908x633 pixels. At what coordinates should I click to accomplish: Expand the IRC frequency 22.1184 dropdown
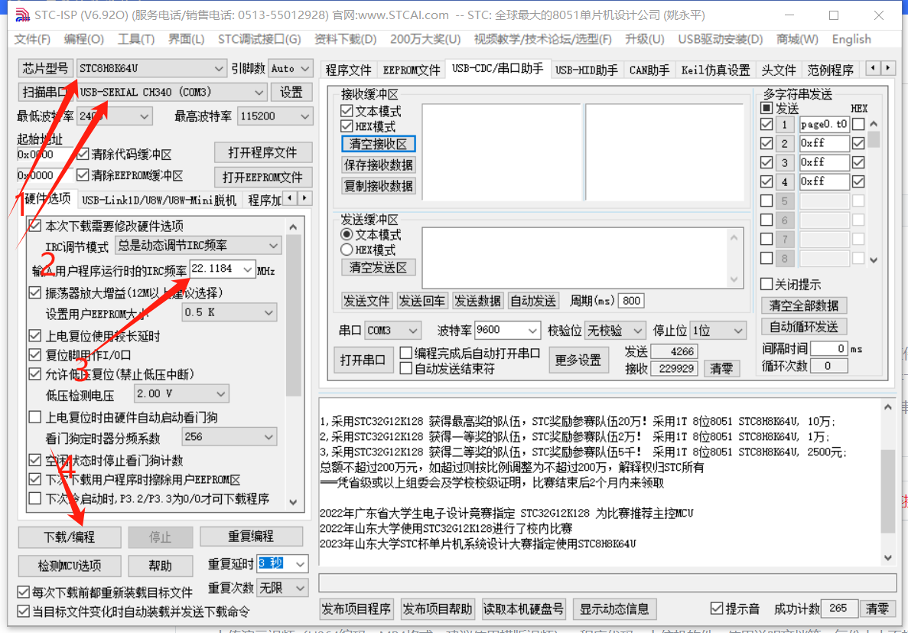point(247,269)
